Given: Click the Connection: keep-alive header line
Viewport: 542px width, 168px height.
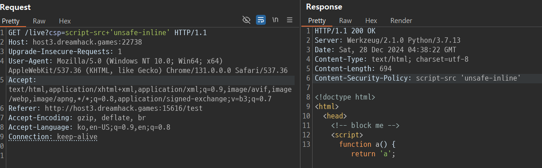Looking at the screenshot, I should tap(53, 136).
